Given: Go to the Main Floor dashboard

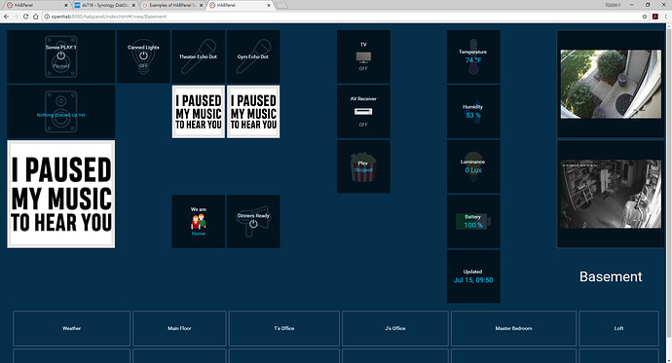Looking at the screenshot, I should tap(179, 328).
